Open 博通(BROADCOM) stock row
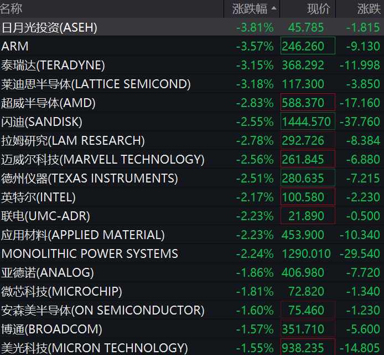384x355 pixels. (192, 329)
